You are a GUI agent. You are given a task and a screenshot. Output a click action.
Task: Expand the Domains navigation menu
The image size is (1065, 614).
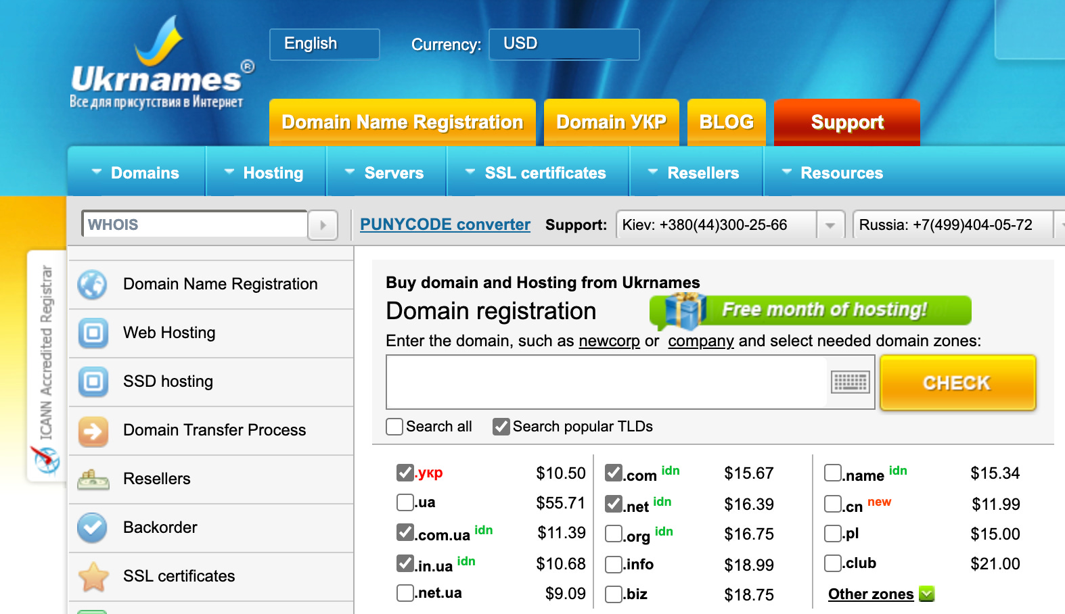coord(136,173)
